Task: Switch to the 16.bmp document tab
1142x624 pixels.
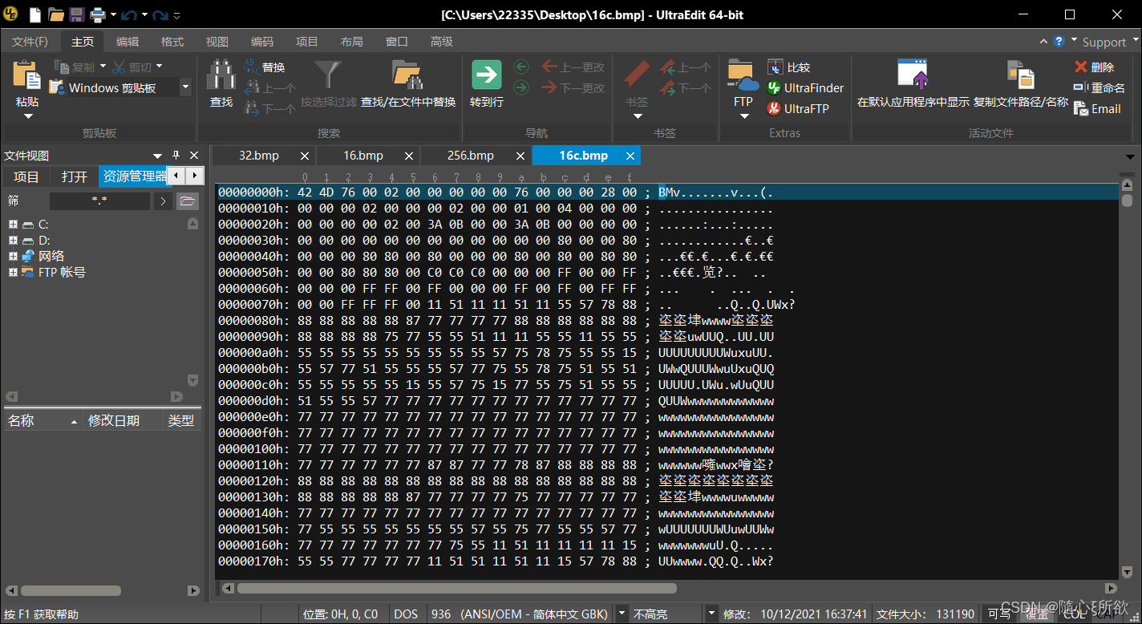Action: coord(363,156)
